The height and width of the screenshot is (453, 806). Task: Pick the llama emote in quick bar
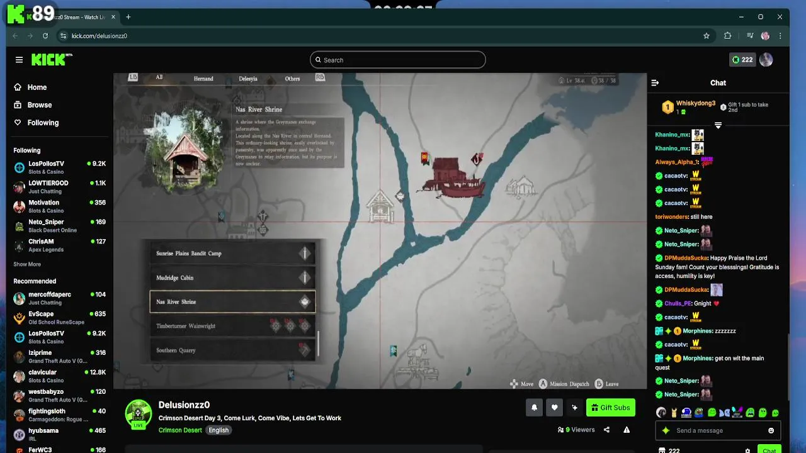pyautogui.click(x=674, y=413)
